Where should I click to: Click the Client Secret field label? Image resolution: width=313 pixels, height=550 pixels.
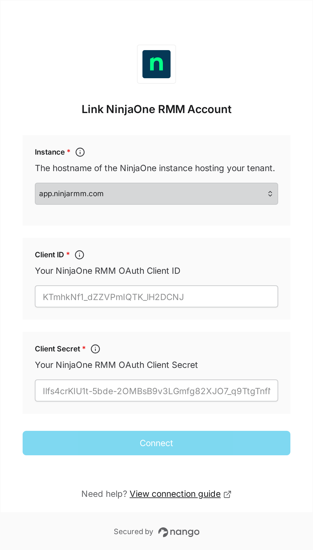pyautogui.click(x=57, y=349)
